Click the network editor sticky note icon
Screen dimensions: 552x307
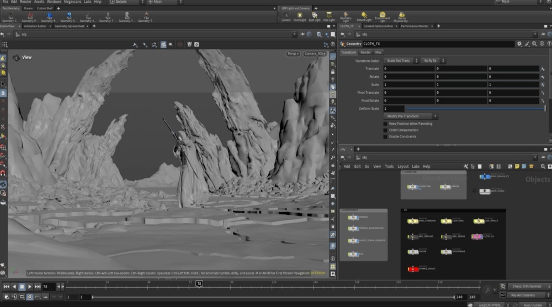point(517,166)
